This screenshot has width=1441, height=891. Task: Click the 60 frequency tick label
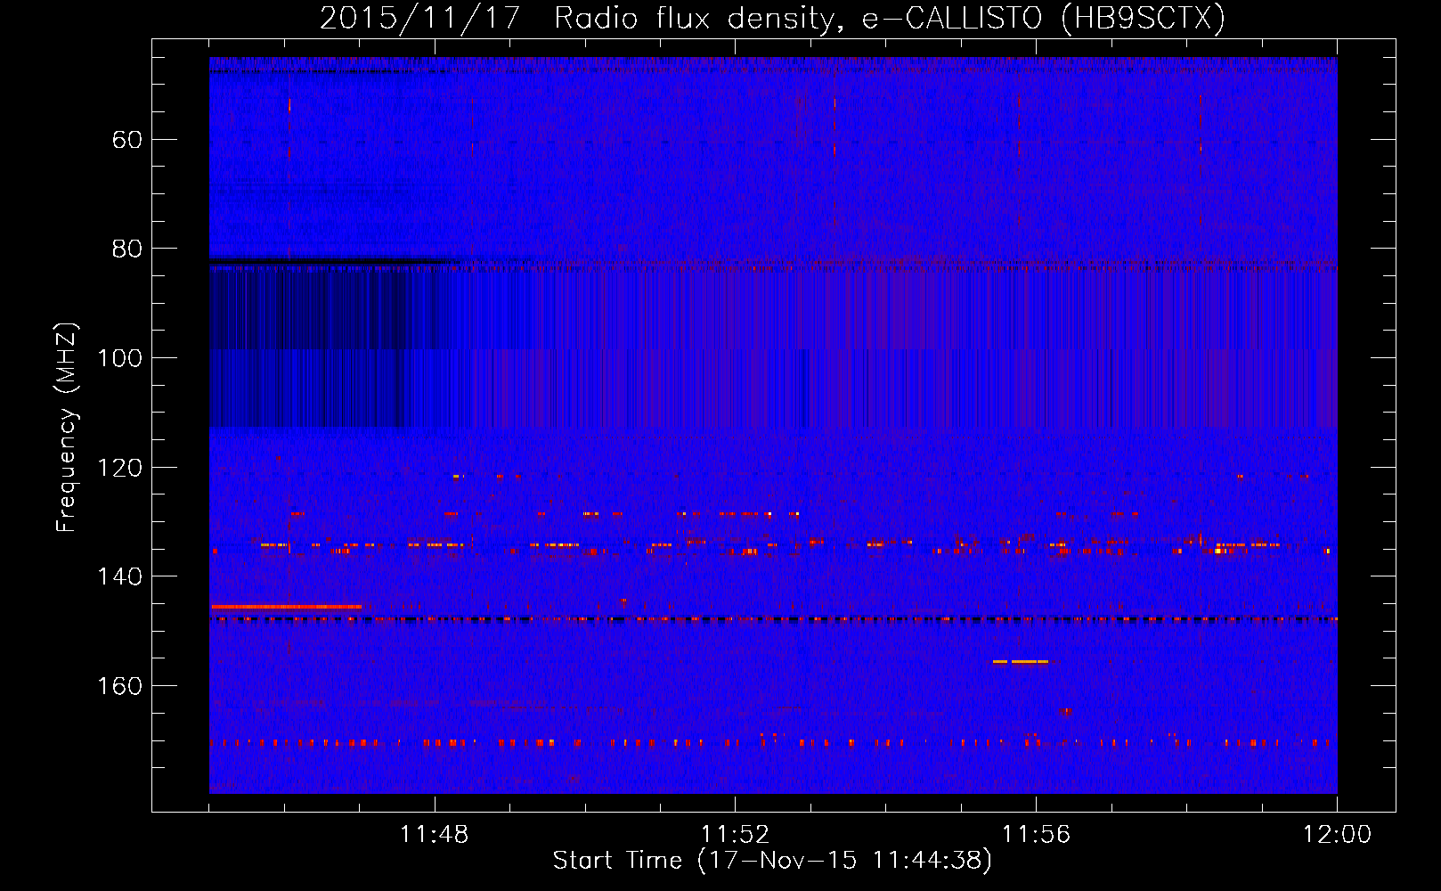[127, 140]
